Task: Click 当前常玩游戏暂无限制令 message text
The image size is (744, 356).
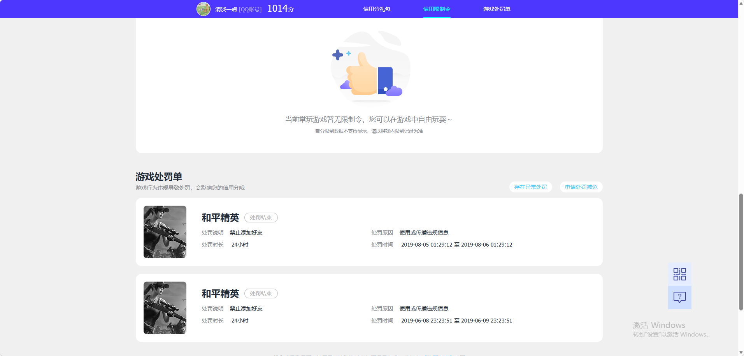Action: pos(368,120)
